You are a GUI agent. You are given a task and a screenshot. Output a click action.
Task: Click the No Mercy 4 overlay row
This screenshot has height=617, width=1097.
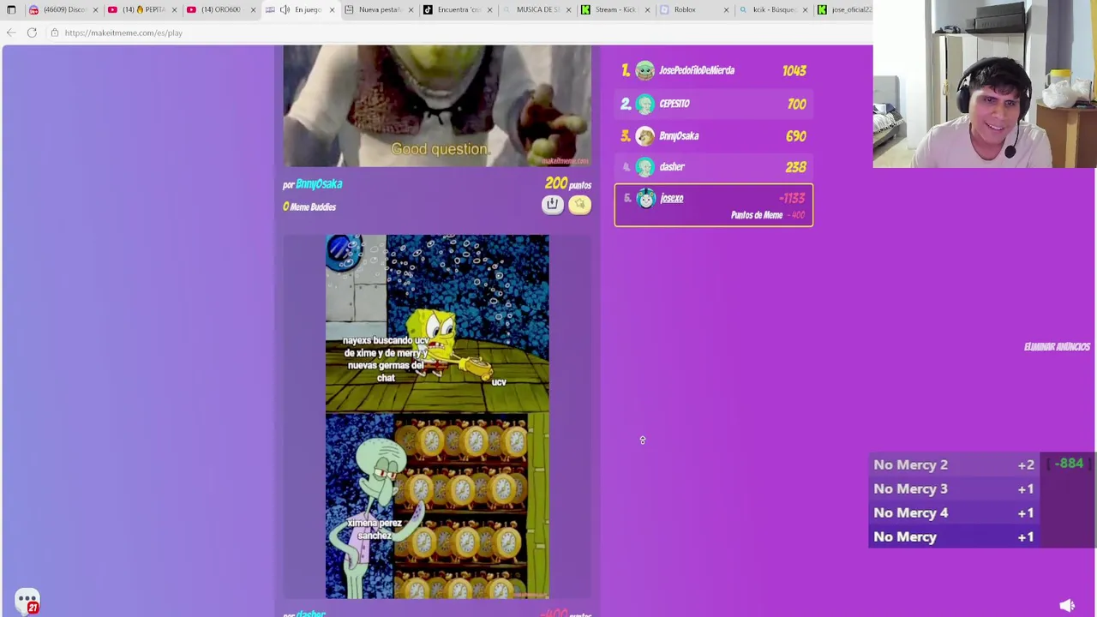(x=954, y=512)
